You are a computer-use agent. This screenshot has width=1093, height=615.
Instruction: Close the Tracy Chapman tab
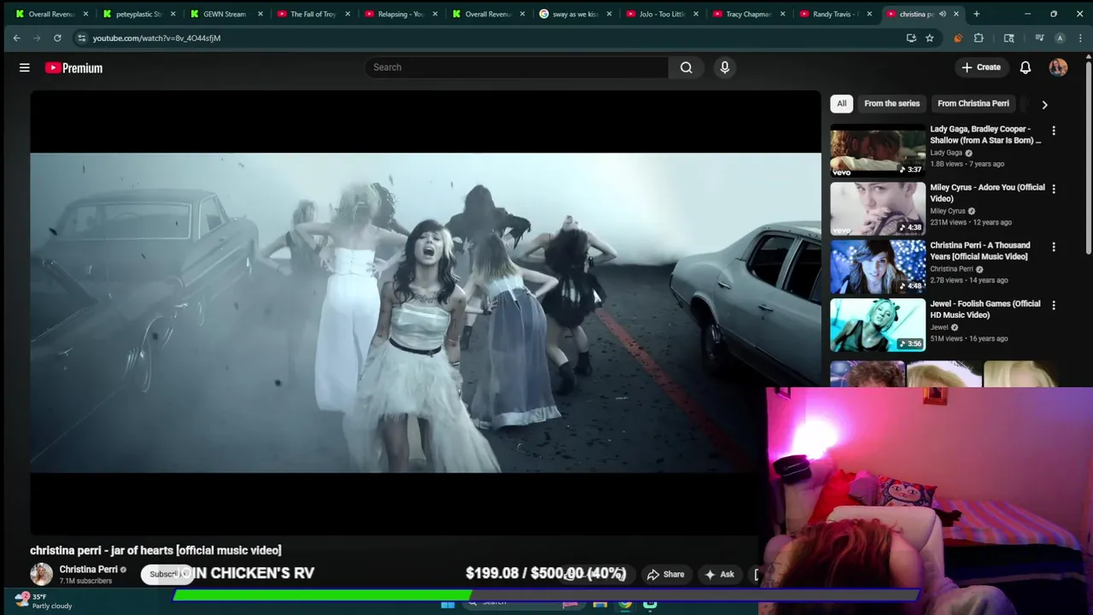[x=782, y=14]
